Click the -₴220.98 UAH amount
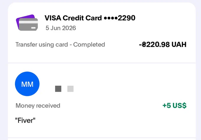 [x=163, y=44]
